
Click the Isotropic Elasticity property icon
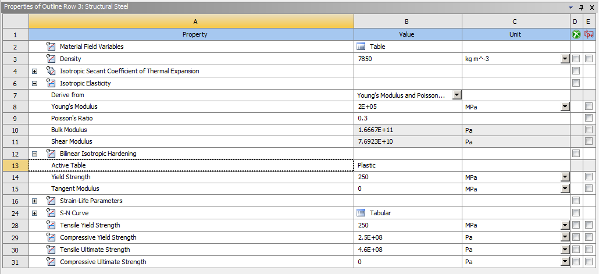(51, 83)
